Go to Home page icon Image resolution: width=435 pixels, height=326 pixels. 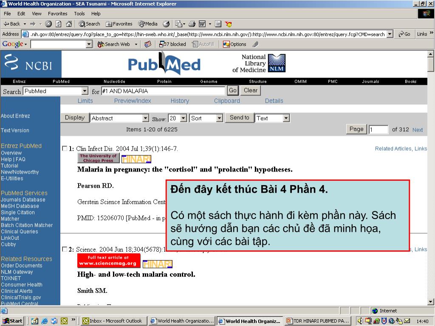69,24
